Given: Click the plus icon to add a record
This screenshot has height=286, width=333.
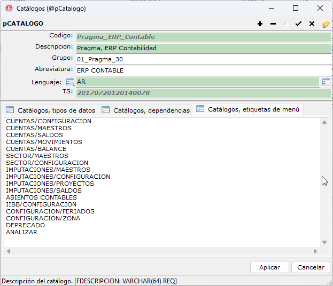Looking at the screenshot, I should (260, 24).
